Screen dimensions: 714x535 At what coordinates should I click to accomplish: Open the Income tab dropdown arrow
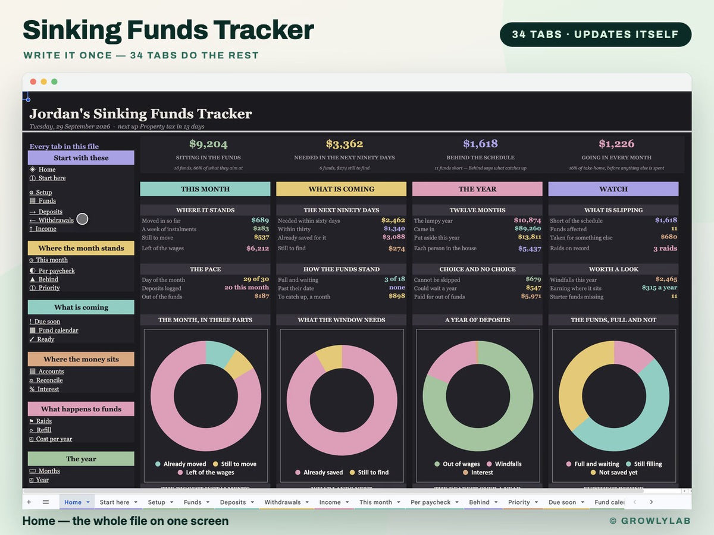[347, 502]
